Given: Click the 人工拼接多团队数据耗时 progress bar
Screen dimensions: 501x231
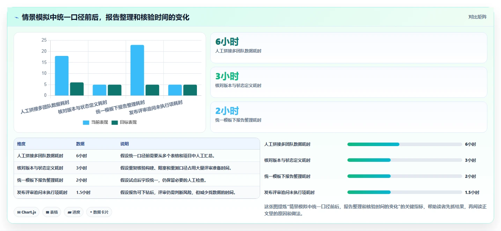Looking at the screenshot, I should point(405,144).
